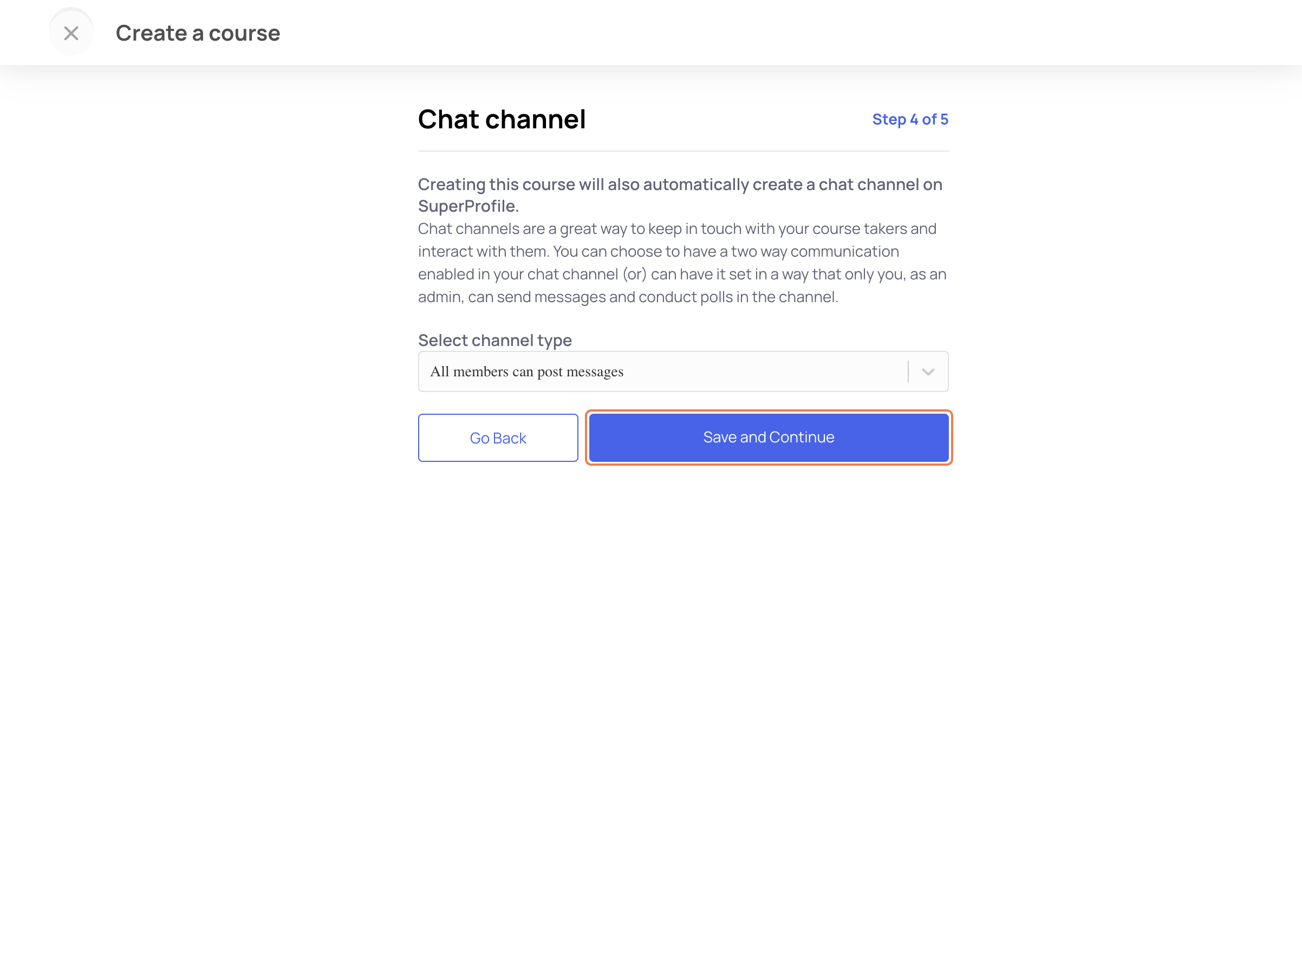Click the divider separator inside the select box
The width and height of the screenshot is (1302, 953).
pyautogui.click(x=908, y=371)
